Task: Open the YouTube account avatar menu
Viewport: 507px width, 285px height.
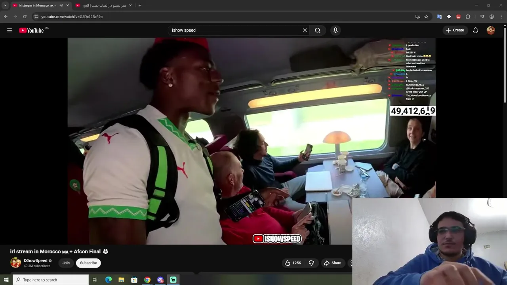Action: tap(491, 30)
